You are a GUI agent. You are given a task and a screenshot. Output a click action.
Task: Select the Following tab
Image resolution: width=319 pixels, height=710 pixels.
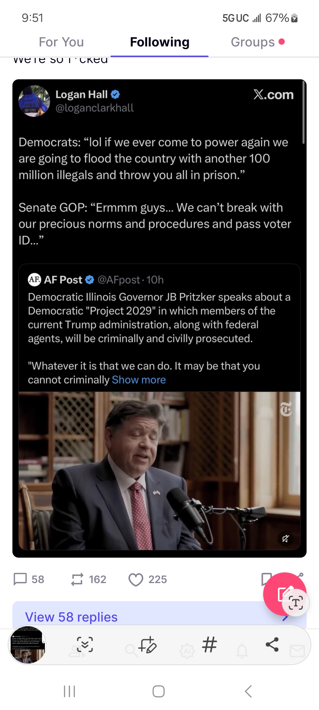coord(159,42)
